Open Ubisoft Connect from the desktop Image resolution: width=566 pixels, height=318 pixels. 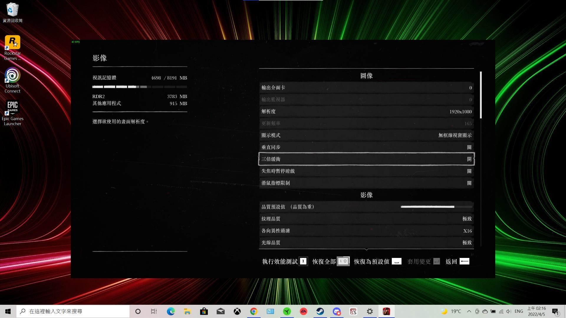click(12, 76)
